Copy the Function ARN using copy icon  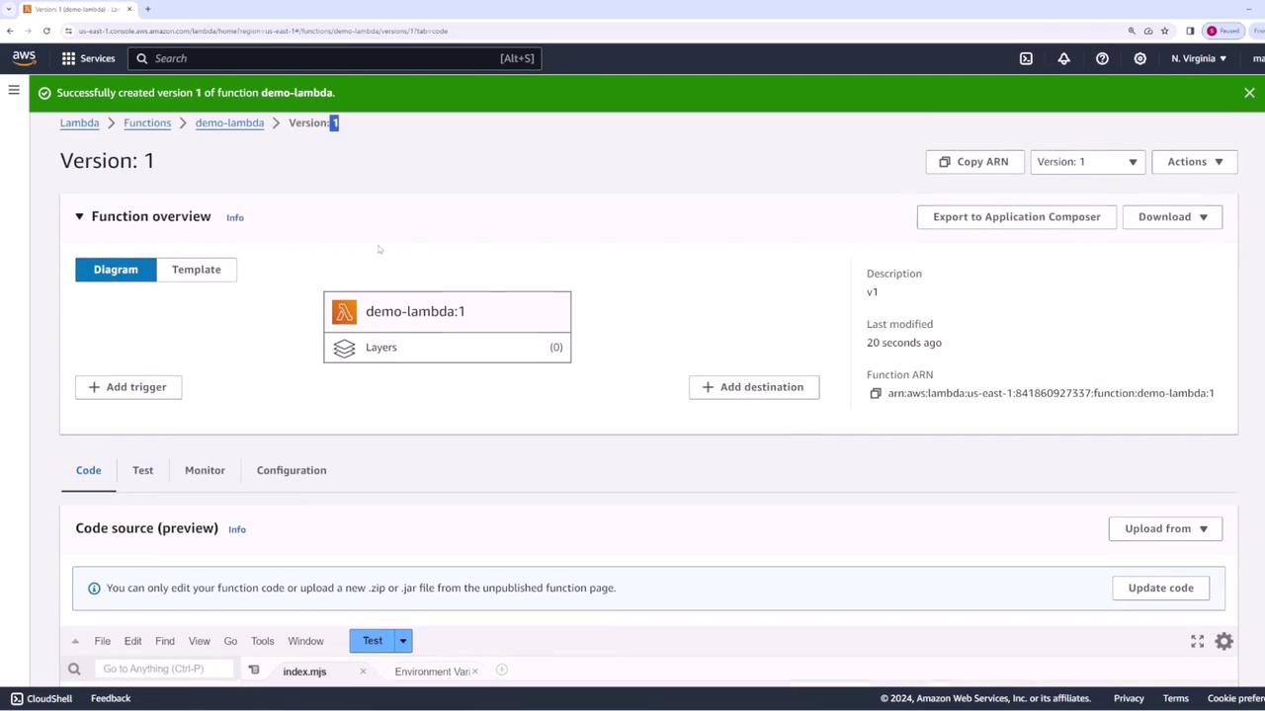tap(875, 393)
